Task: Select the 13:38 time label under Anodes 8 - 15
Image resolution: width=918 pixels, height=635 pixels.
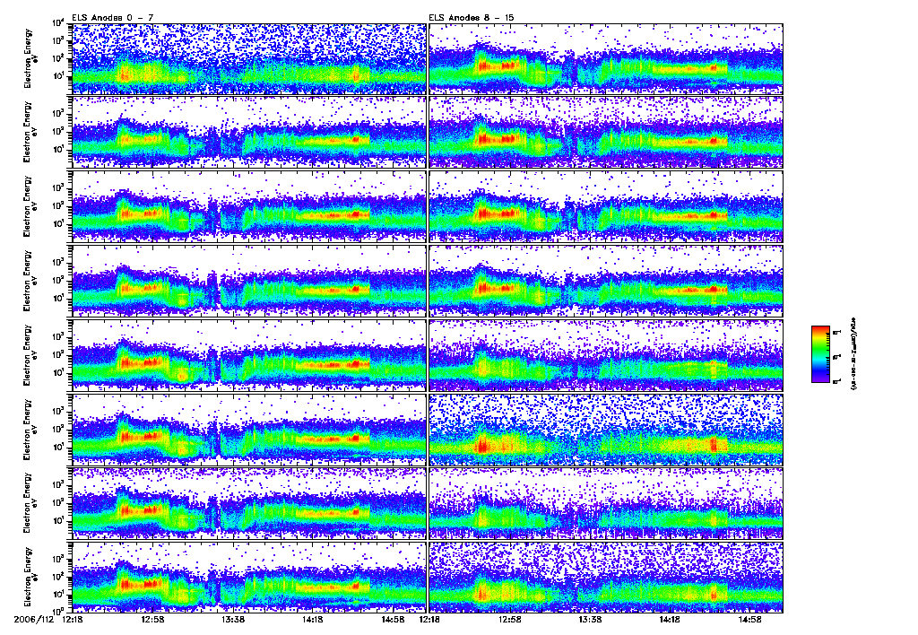Action: (x=590, y=619)
